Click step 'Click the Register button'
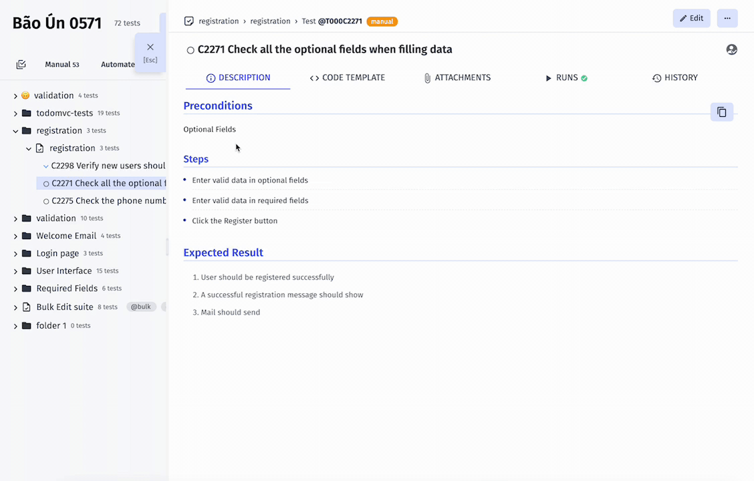 235,221
